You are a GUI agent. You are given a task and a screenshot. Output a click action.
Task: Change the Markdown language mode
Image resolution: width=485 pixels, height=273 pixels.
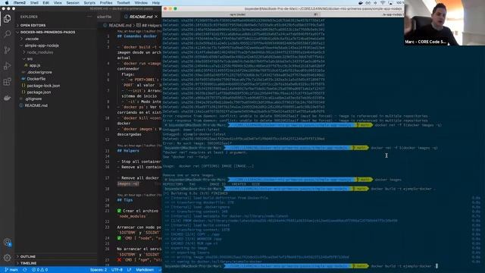[145, 270]
